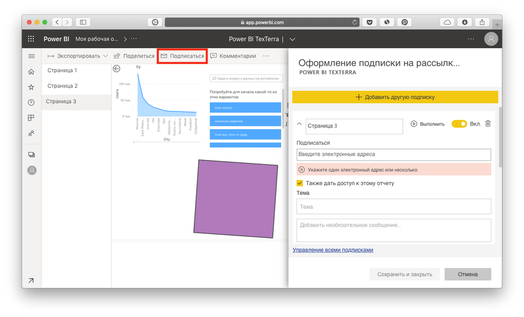Delete the subscription with the trash icon
The image size is (524, 317).
488,123
